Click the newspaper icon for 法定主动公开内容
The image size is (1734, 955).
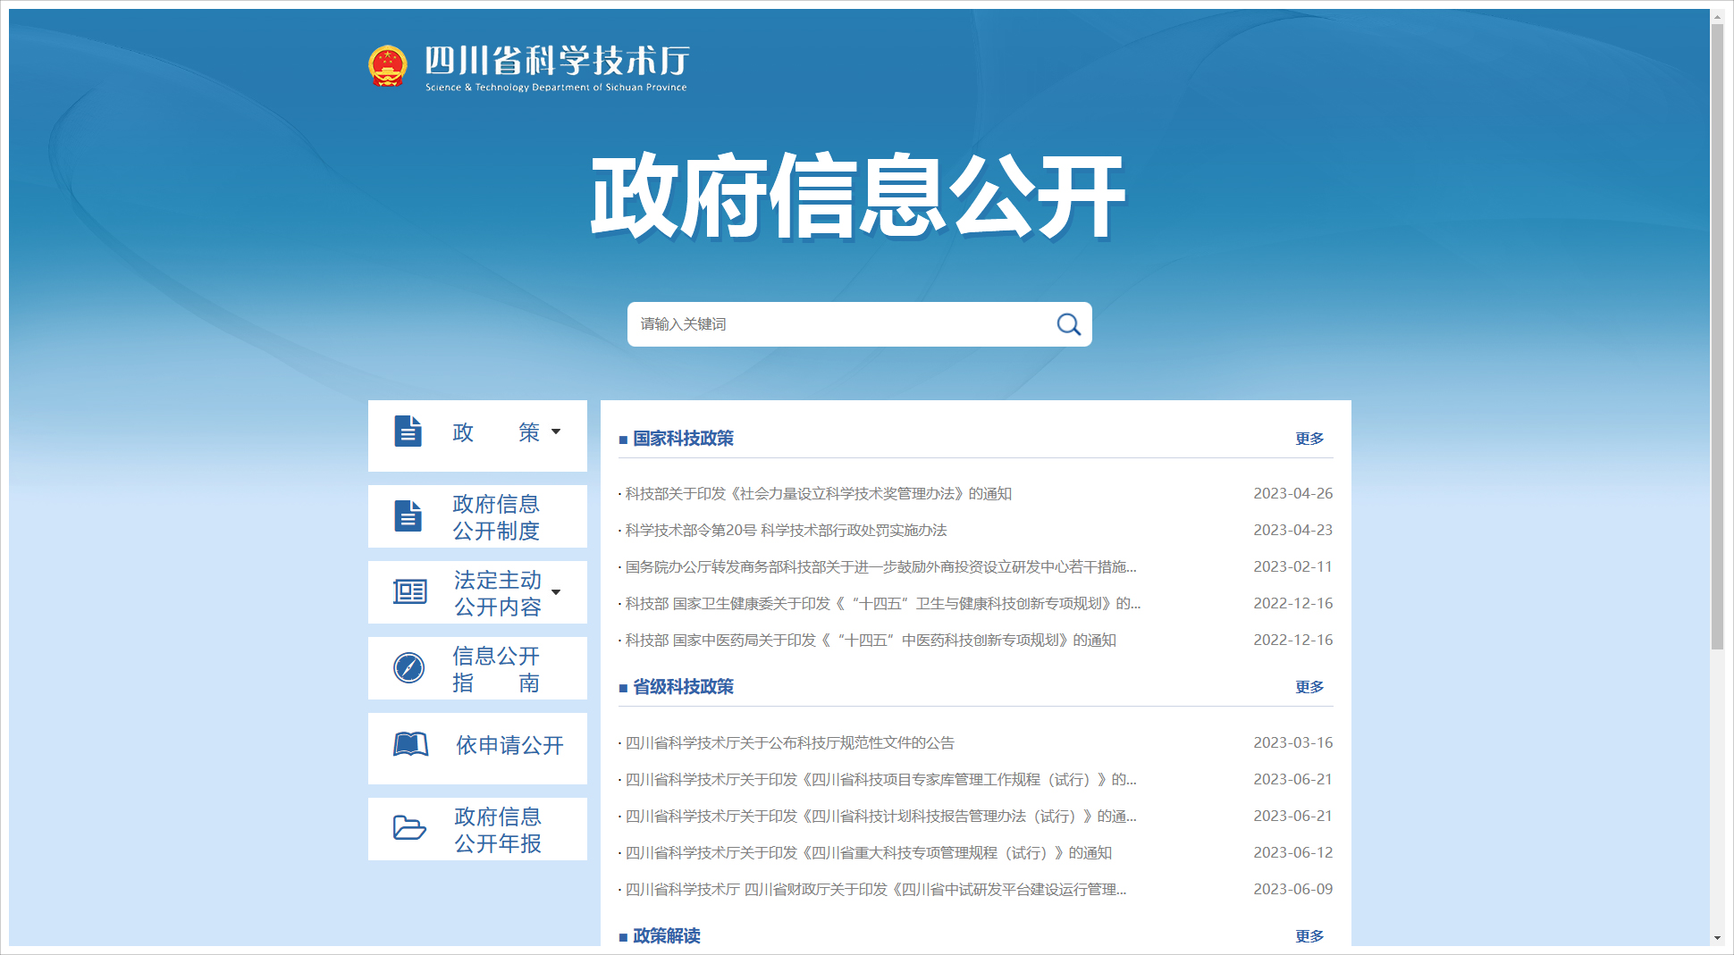[410, 591]
